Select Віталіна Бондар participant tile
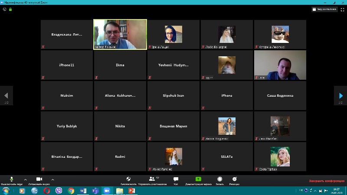 pos(67,156)
